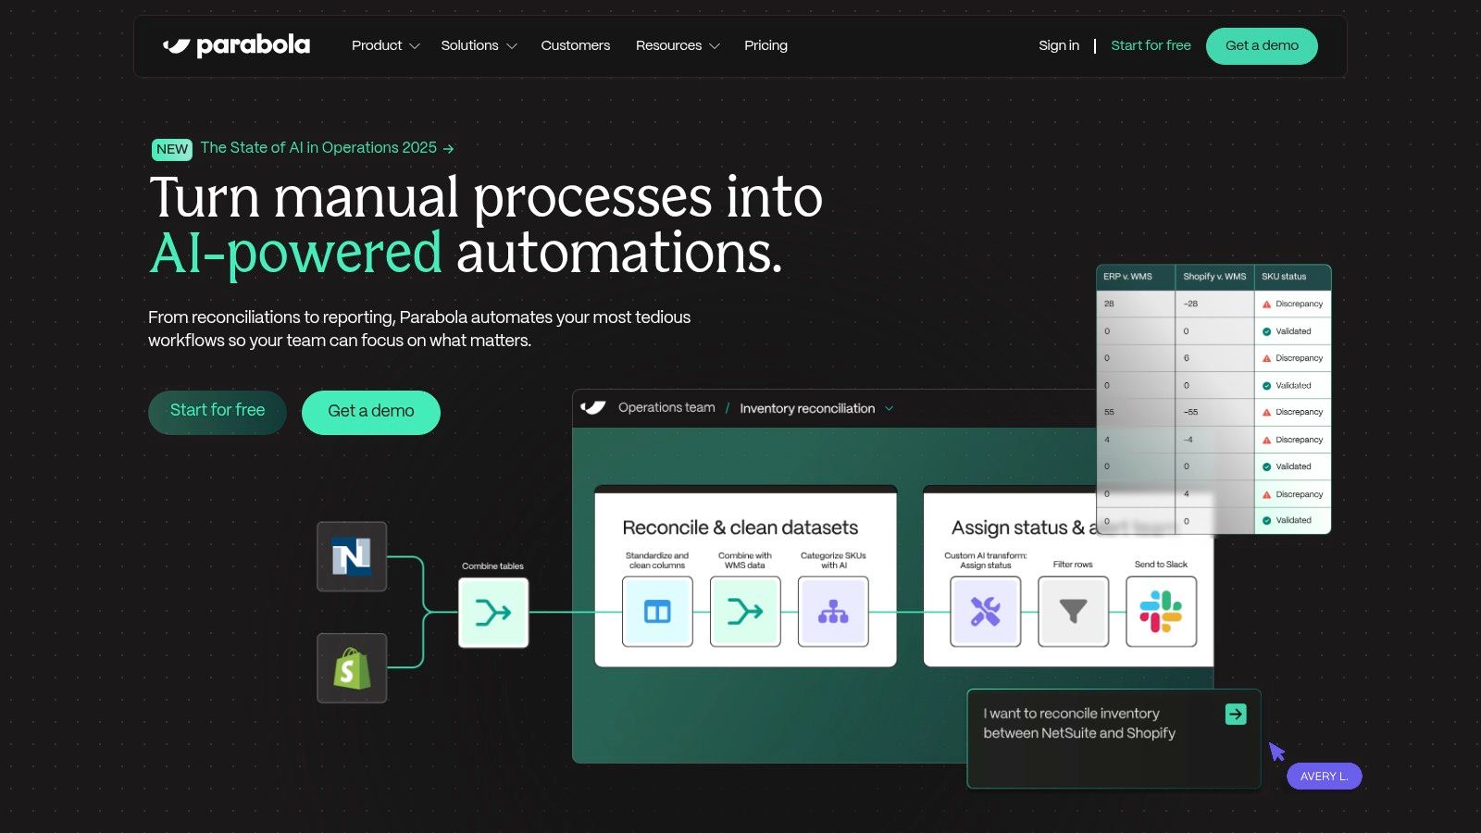The image size is (1481, 833).
Task: Select the Combine tables step icon
Action: coord(493,613)
